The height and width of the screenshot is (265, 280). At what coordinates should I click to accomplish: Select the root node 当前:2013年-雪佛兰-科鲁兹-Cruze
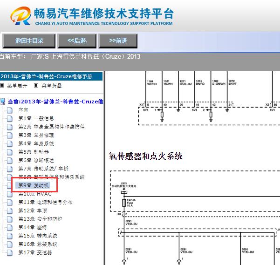(55, 102)
